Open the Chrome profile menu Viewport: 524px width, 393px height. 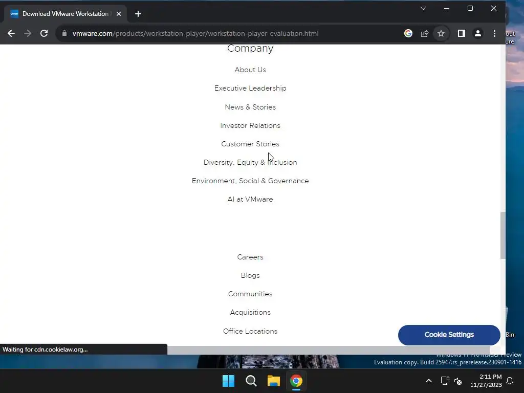click(x=478, y=33)
